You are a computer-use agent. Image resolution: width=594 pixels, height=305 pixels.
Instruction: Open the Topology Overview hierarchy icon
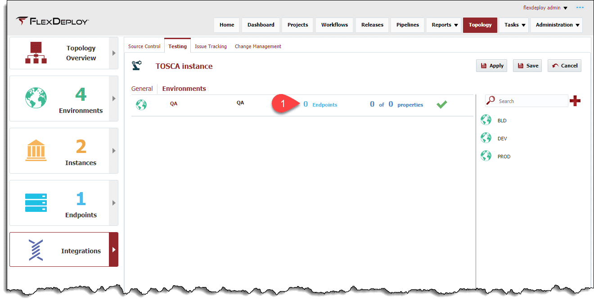pos(36,53)
